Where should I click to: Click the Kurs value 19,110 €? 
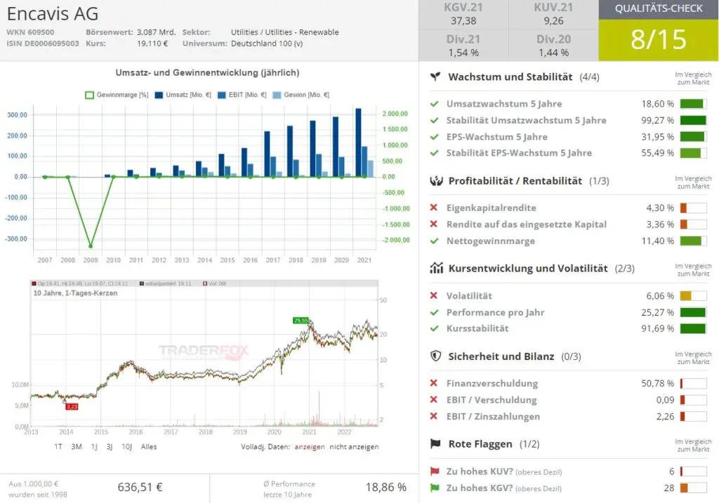click(x=152, y=43)
